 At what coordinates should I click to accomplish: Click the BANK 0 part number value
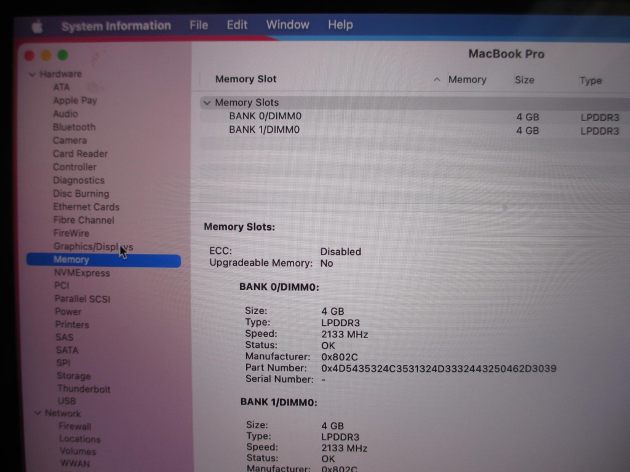coord(439,369)
